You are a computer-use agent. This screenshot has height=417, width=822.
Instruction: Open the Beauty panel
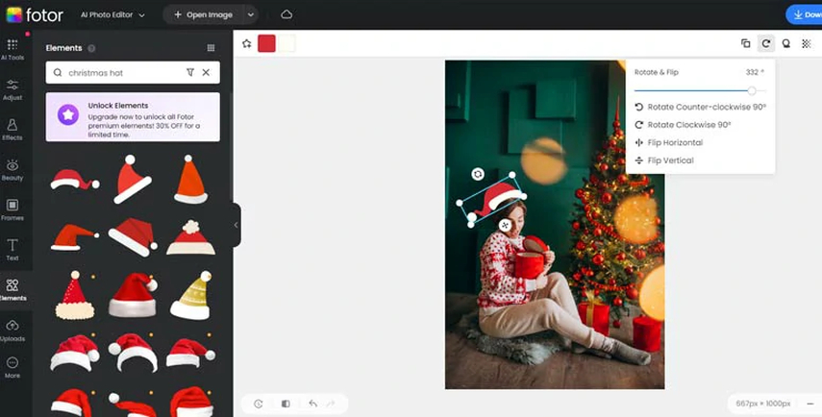pyautogui.click(x=12, y=170)
